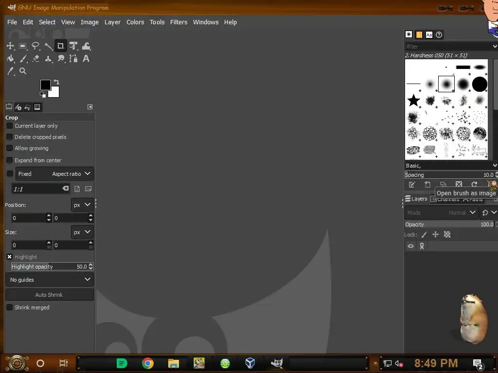Select the Bucket Fill tool
Screen dimensions: 498x373
[x=10, y=58]
